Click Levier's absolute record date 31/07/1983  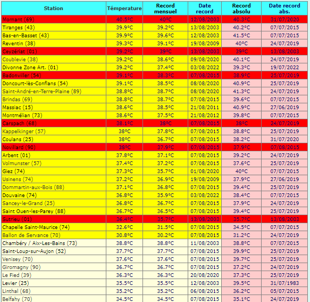(x=284, y=283)
